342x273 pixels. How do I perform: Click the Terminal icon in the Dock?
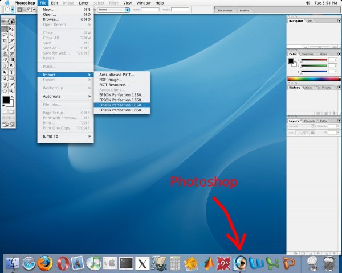click(127, 263)
